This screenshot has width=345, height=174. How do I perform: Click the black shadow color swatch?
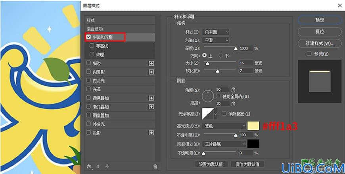tap(253, 144)
